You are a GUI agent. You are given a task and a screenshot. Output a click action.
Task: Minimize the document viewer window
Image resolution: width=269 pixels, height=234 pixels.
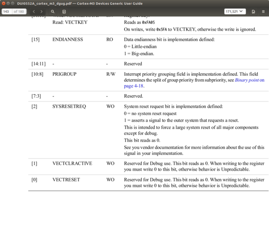8,3
